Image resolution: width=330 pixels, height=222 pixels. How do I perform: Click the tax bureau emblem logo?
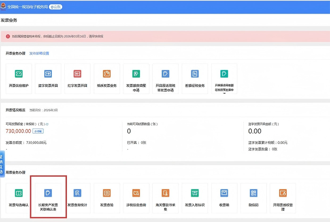pyautogui.click(x=3, y=6)
